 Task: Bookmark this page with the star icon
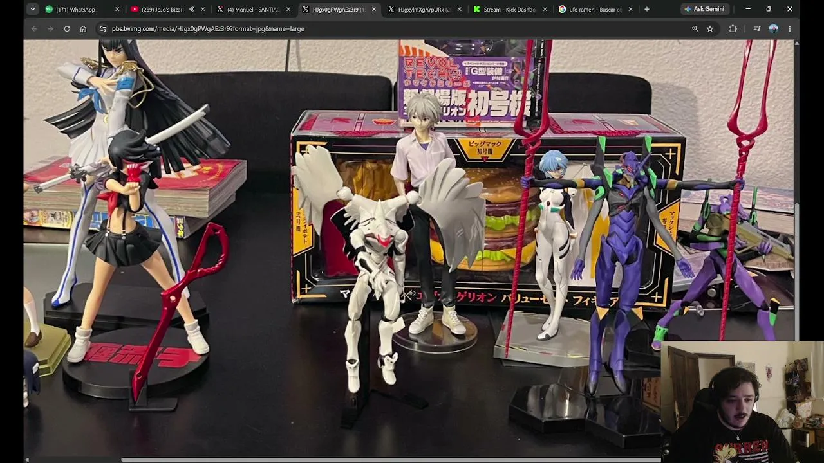pos(710,28)
